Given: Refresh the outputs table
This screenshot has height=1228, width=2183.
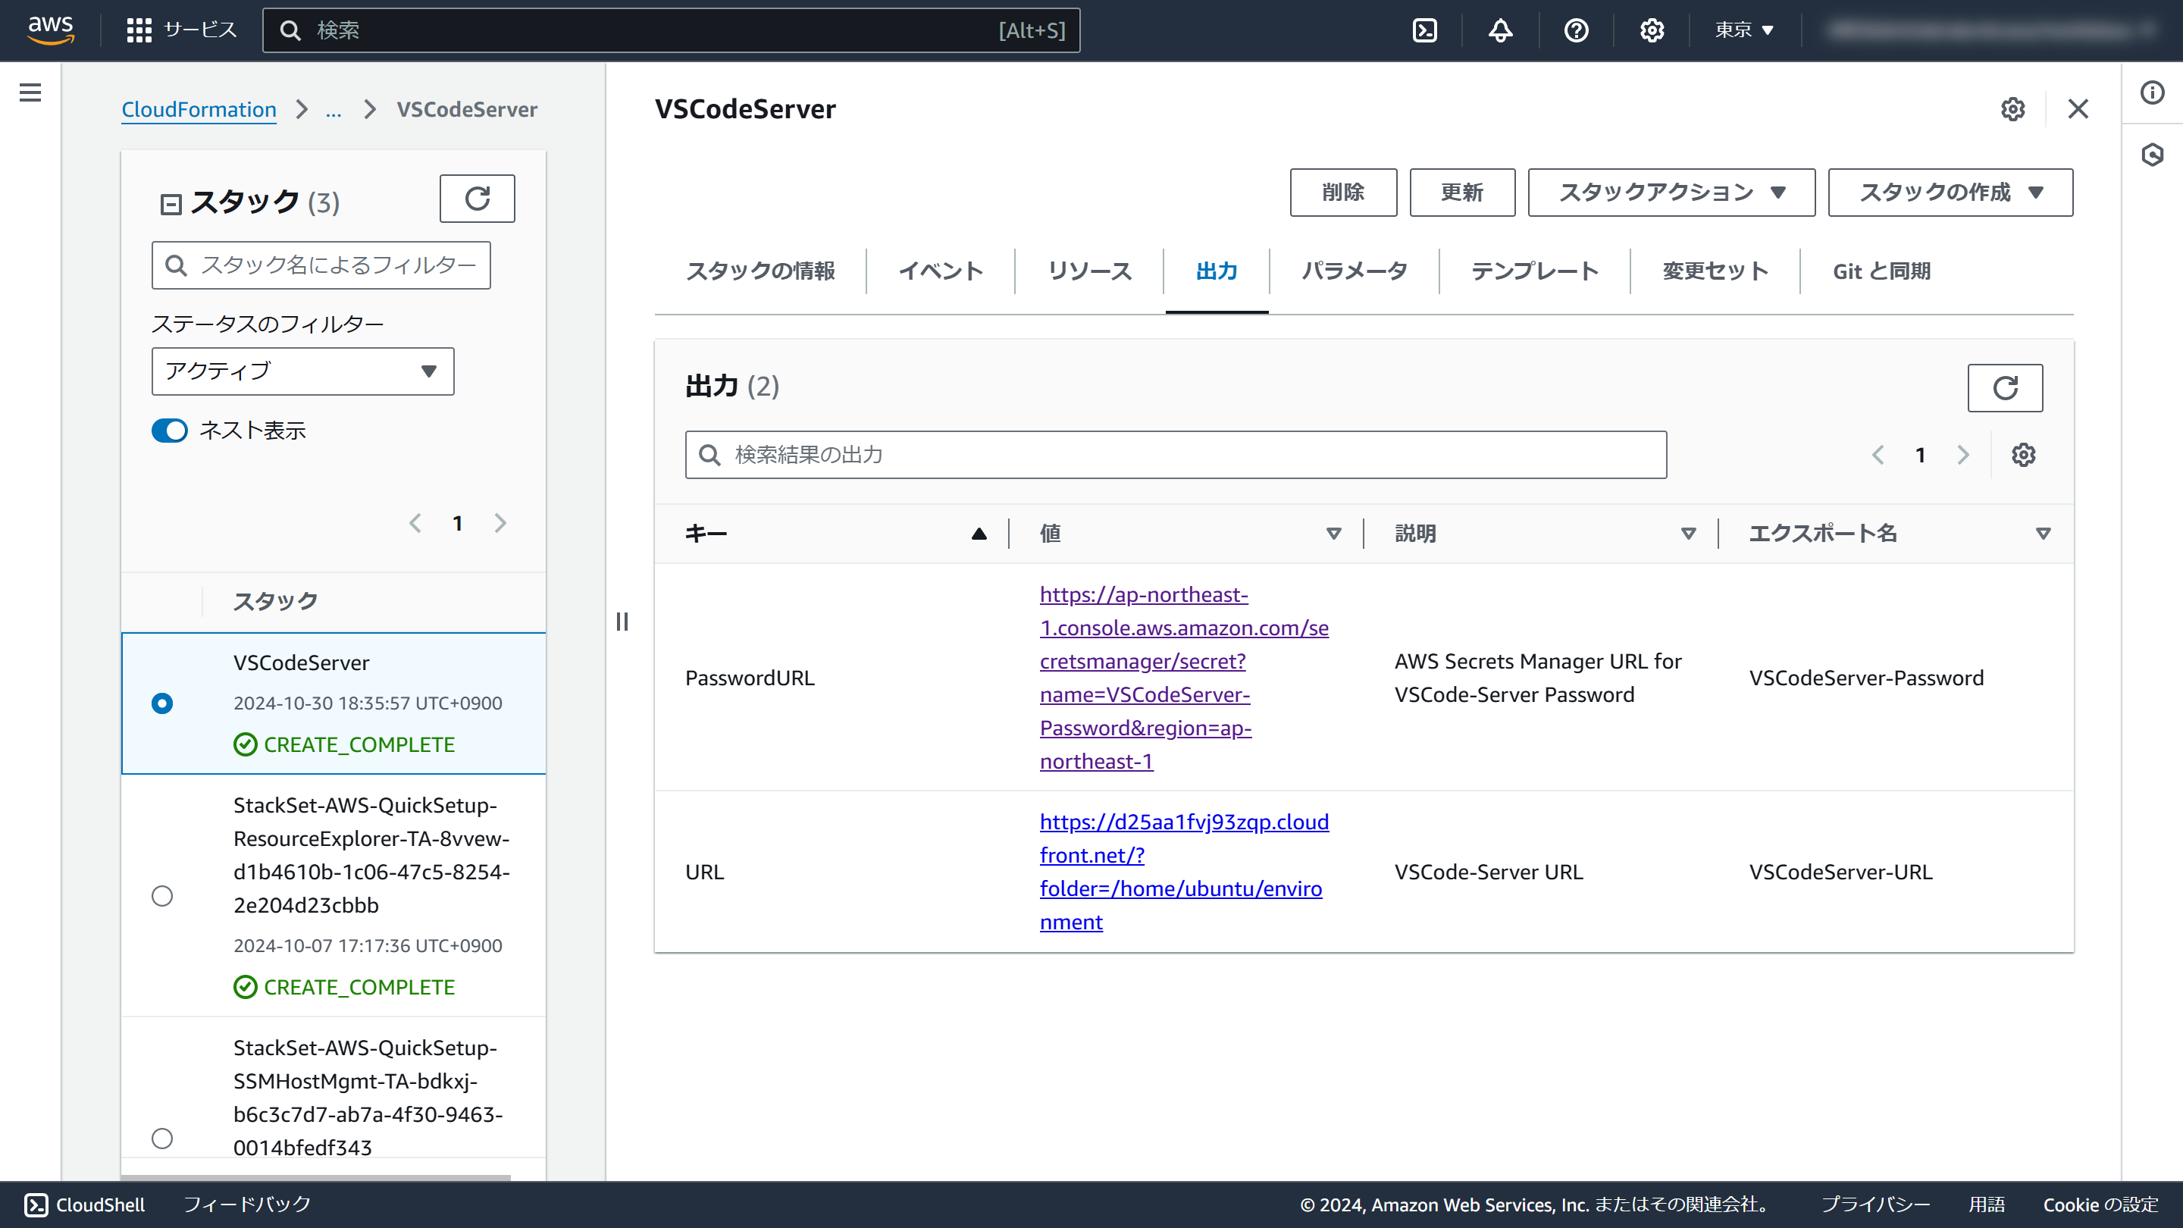Looking at the screenshot, I should coord(2004,388).
